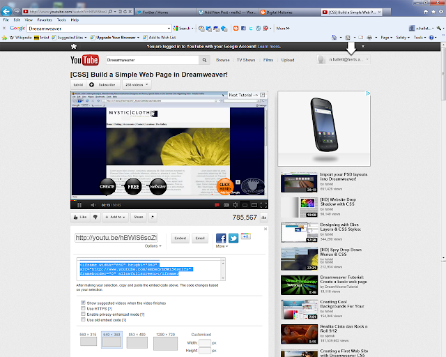The height and width of the screenshot is (357, 446).
Task: Click the Facebook icon in Google toolbar
Action: tap(243, 28)
